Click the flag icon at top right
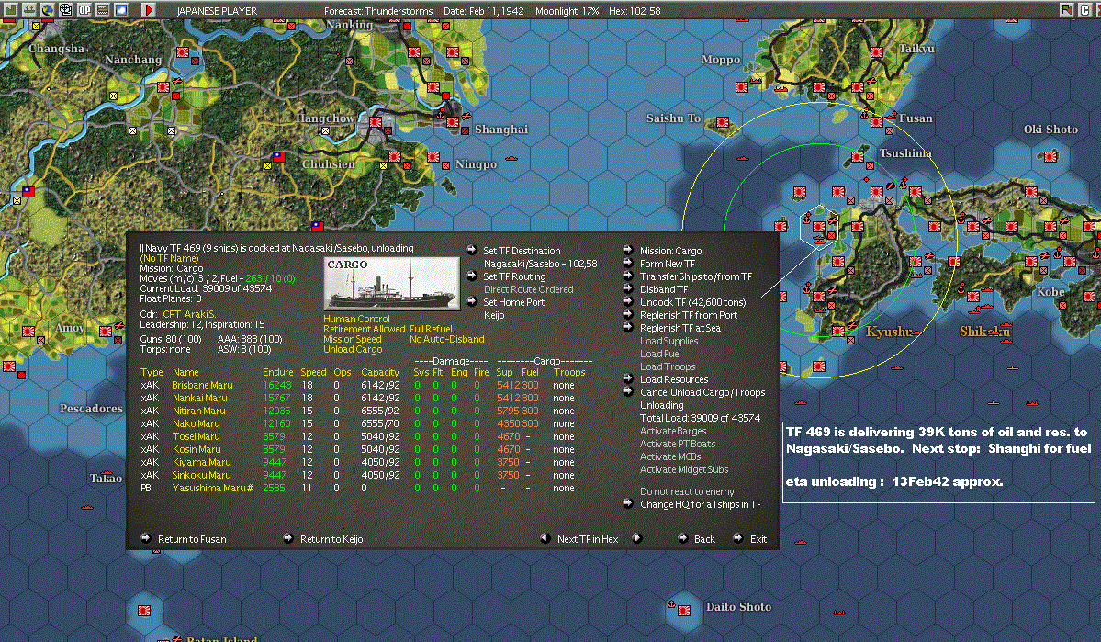Image resolution: width=1101 pixels, height=642 pixels. click(x=1067, y=9)
